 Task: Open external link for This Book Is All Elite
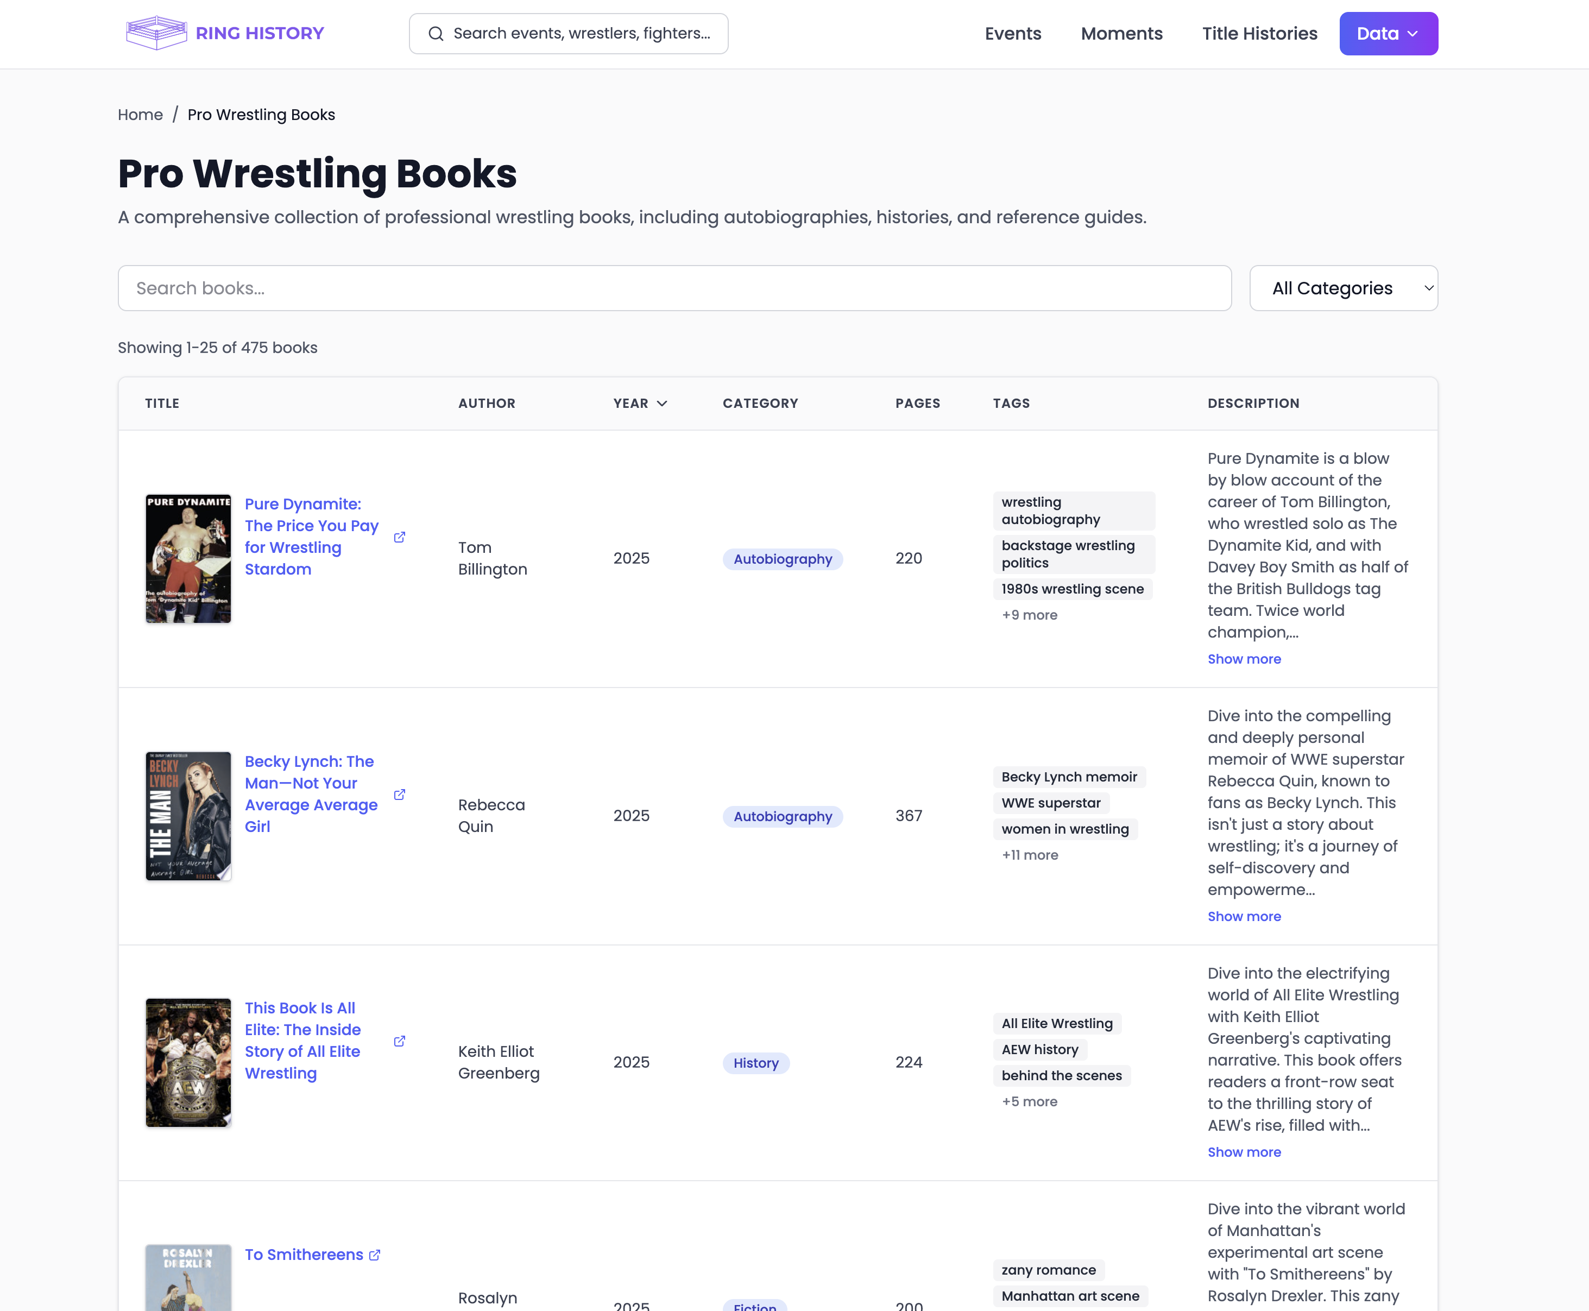[400, 1041]
